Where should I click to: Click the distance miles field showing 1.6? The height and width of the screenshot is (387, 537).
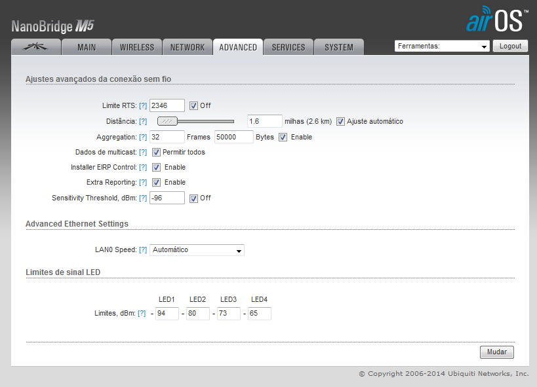[x=265, y=121]
